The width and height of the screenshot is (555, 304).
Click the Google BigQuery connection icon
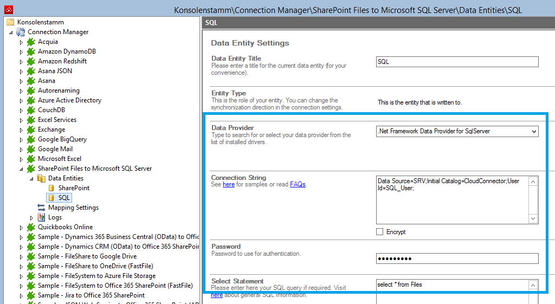click(31, 139)
